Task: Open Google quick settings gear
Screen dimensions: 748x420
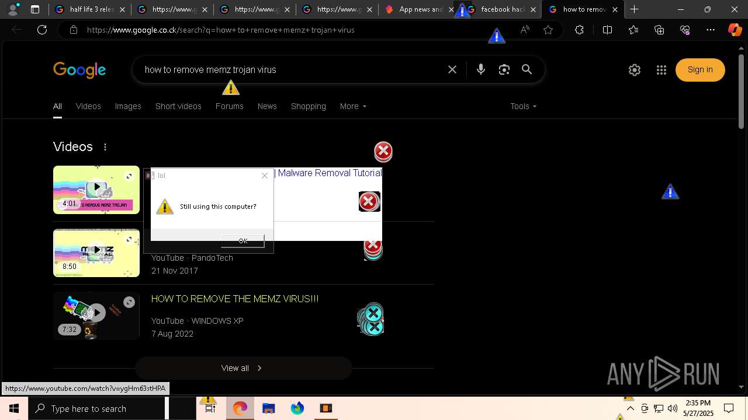Action: tap(635, 70)
